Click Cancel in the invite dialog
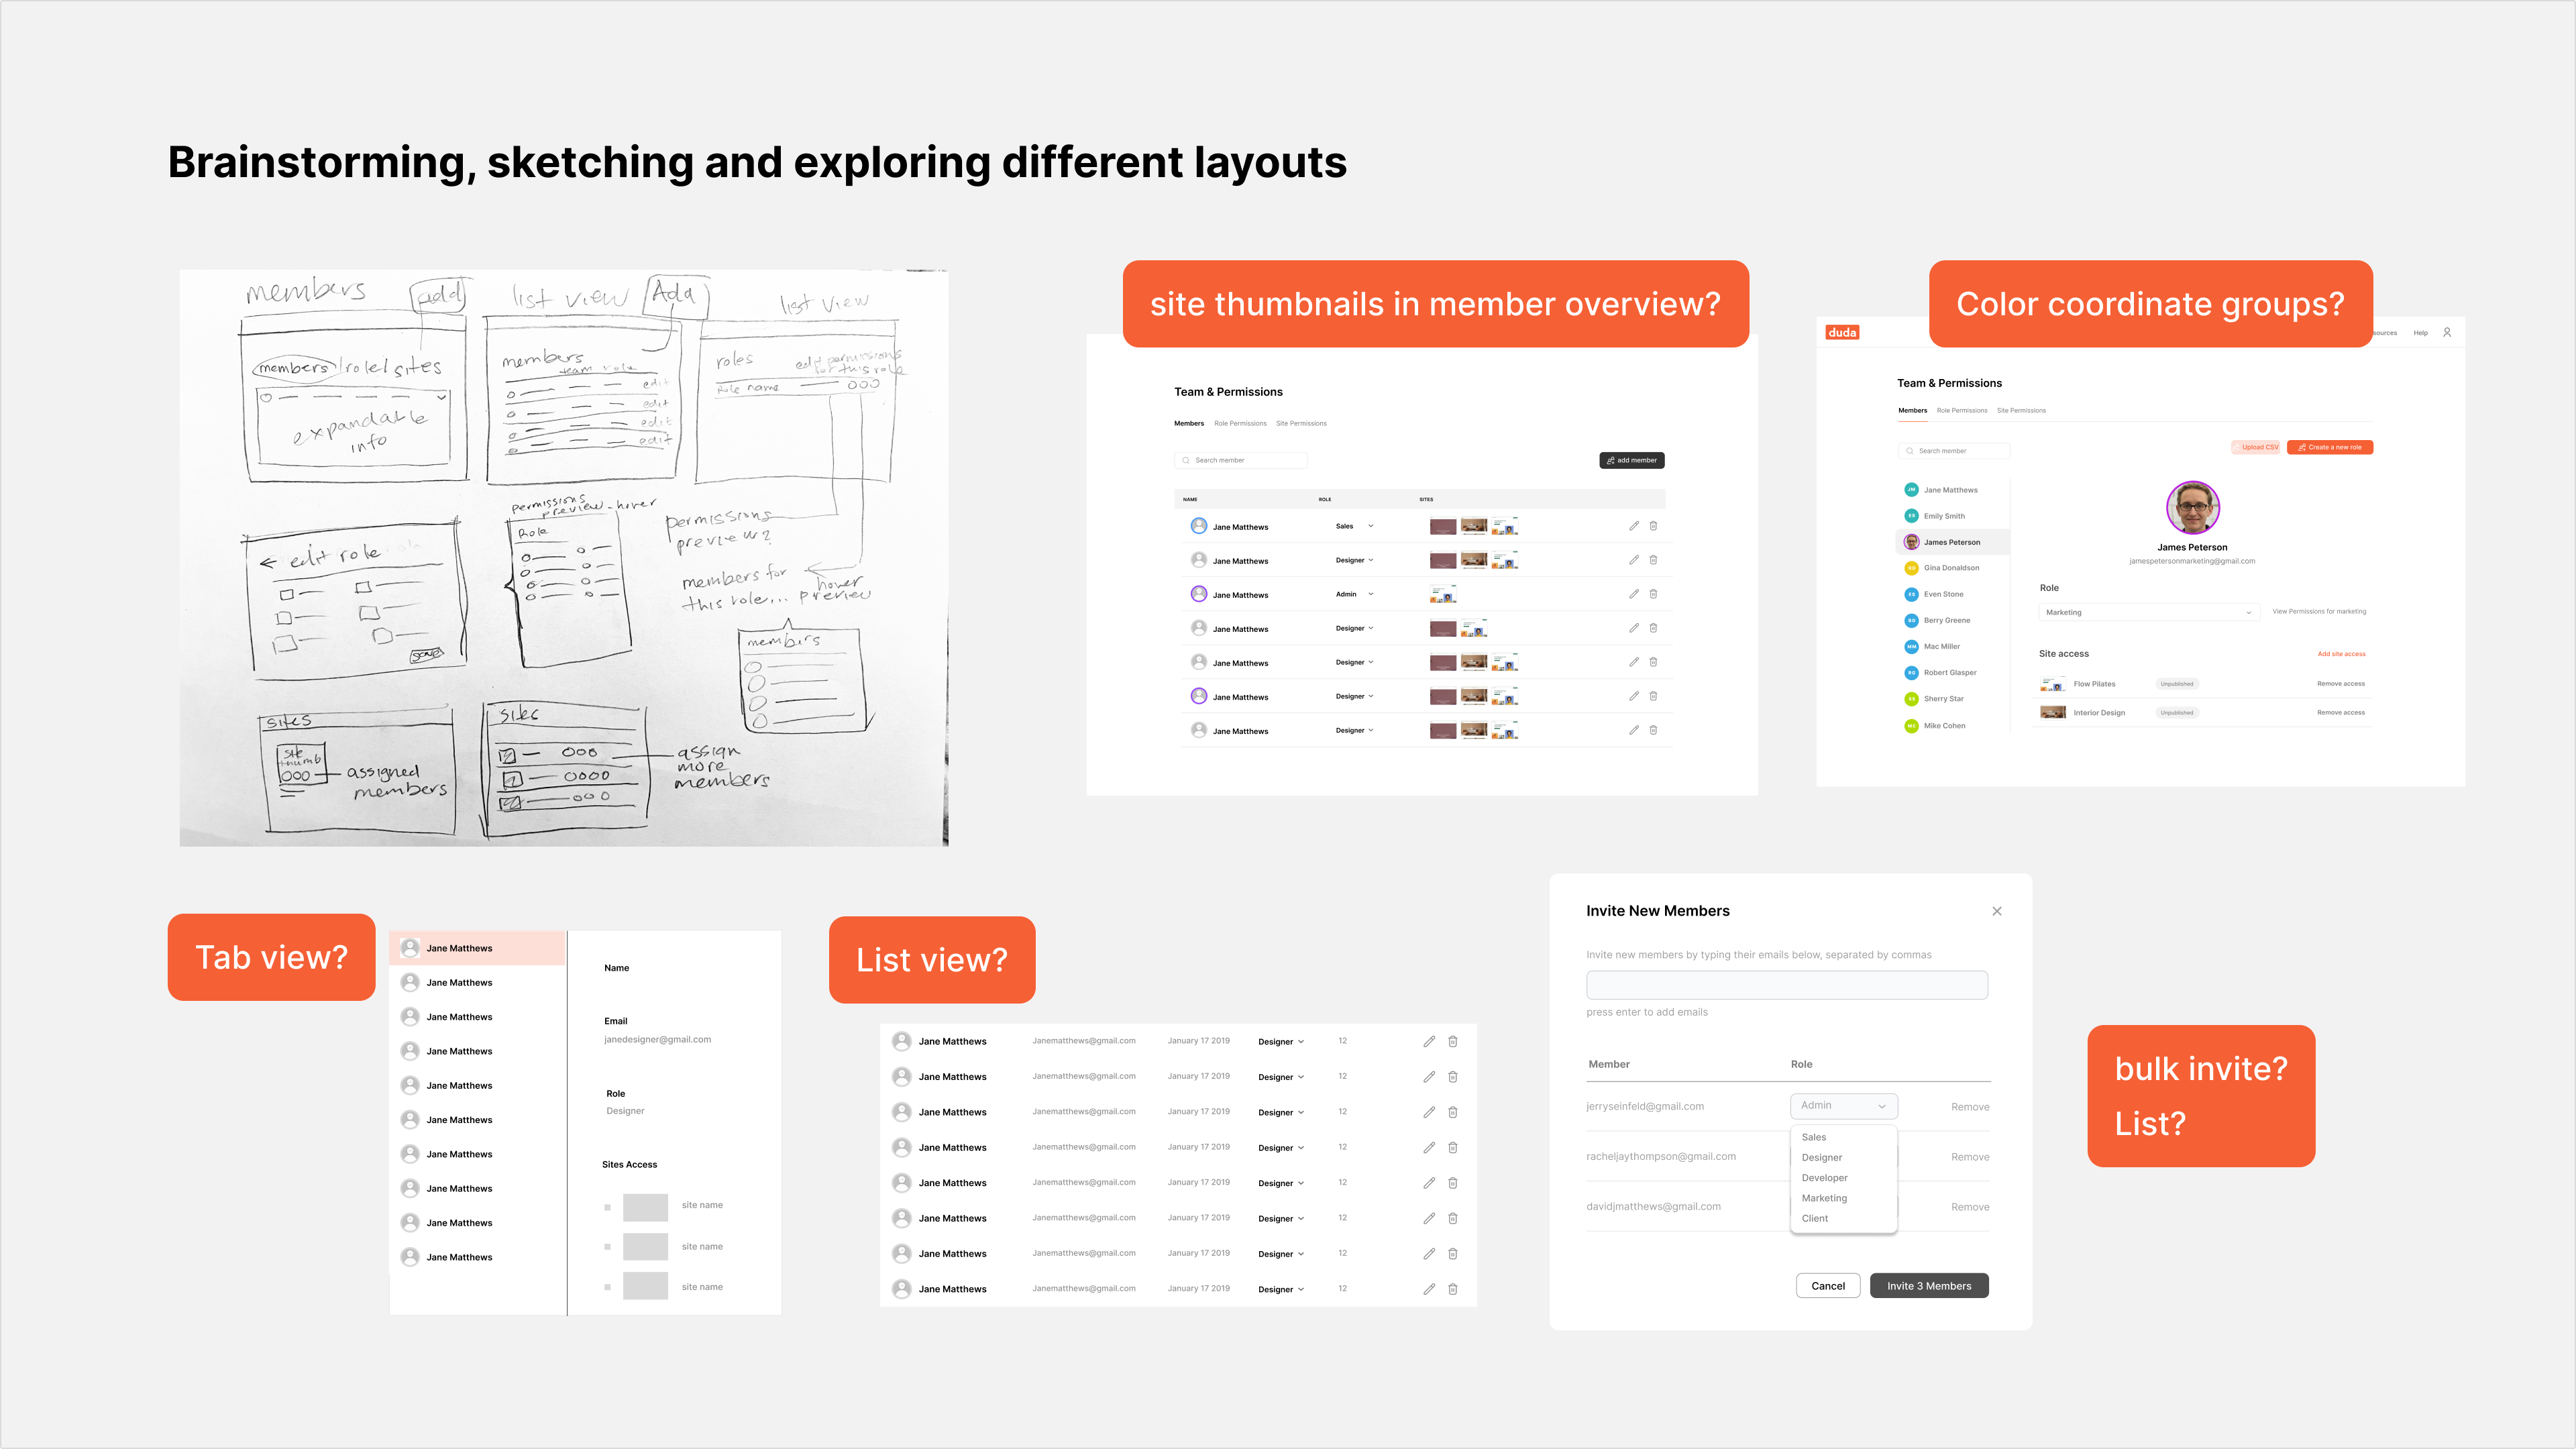 coord(1828,1286)
